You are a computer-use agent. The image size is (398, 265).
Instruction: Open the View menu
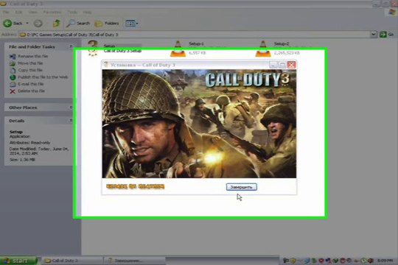(32, 12)
